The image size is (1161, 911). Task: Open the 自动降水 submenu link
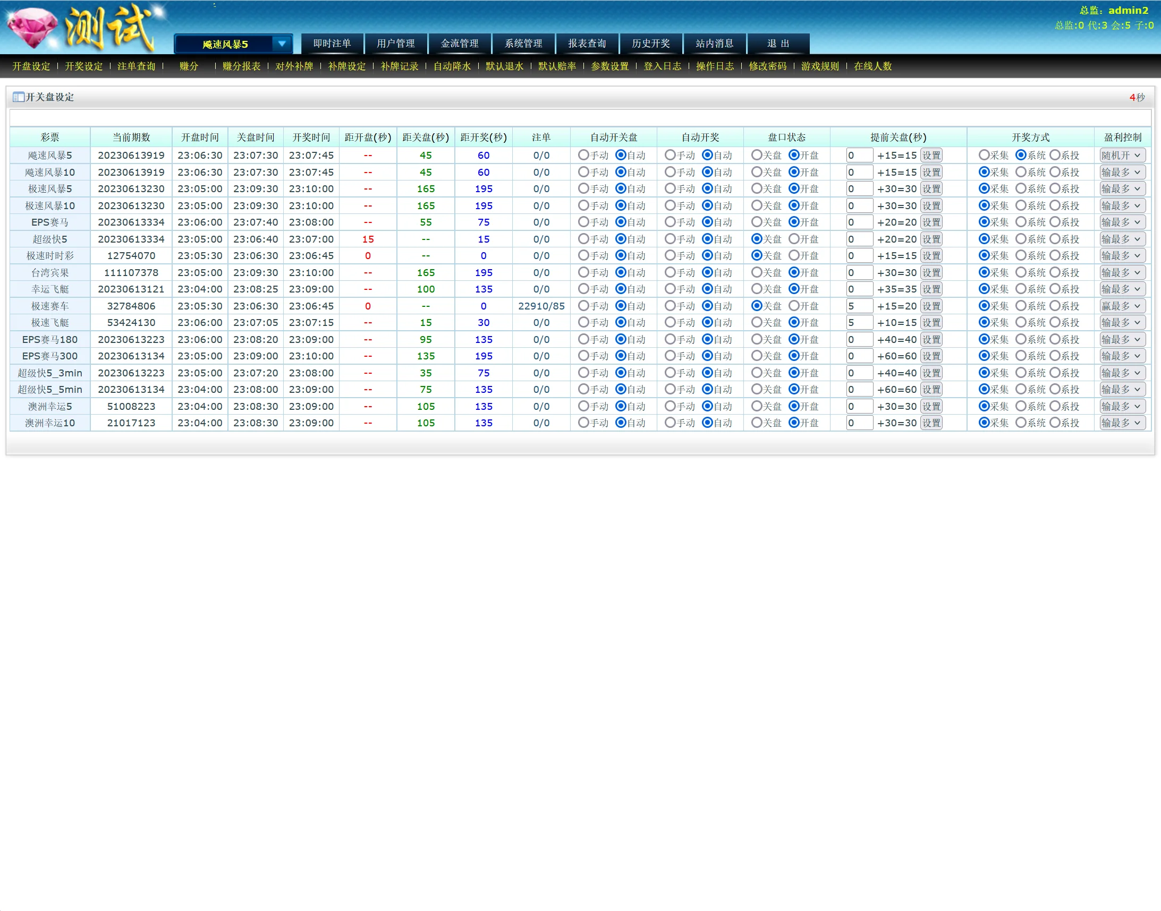pyautogui.click(x=452, y=66)
